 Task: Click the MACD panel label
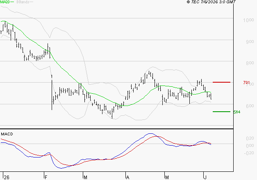(x=7, y=134)
